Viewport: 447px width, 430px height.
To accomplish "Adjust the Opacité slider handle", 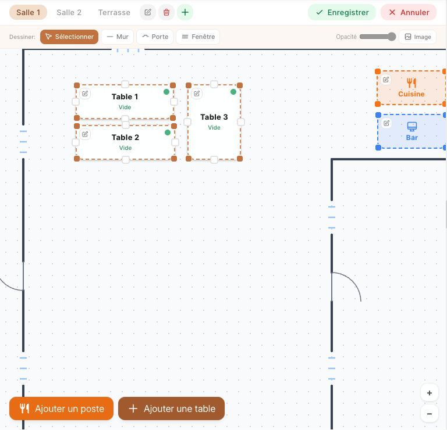I will (x=392, y=37).
